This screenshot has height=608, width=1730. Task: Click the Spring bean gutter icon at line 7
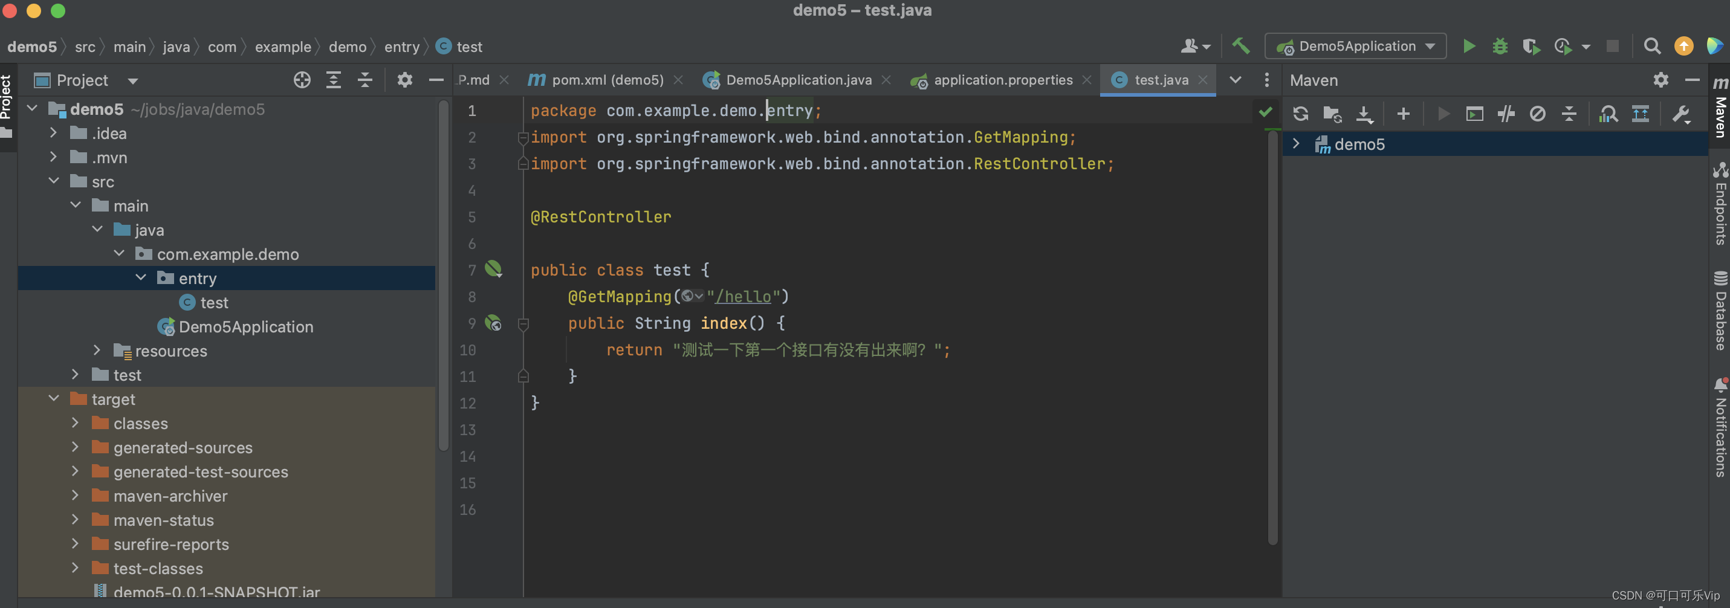point(494,269)
